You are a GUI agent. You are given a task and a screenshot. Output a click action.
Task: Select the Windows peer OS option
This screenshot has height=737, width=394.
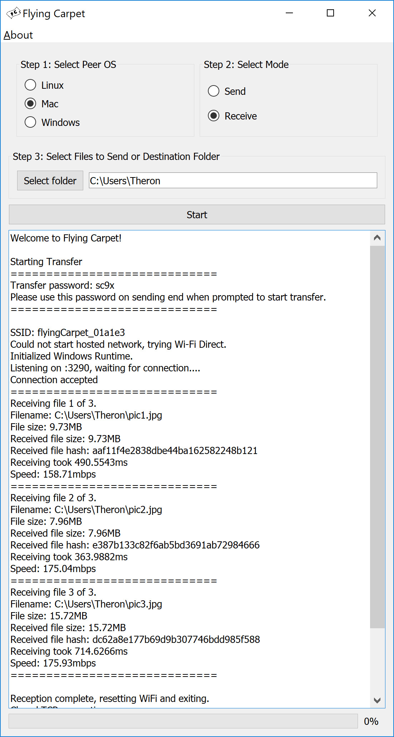52,122
